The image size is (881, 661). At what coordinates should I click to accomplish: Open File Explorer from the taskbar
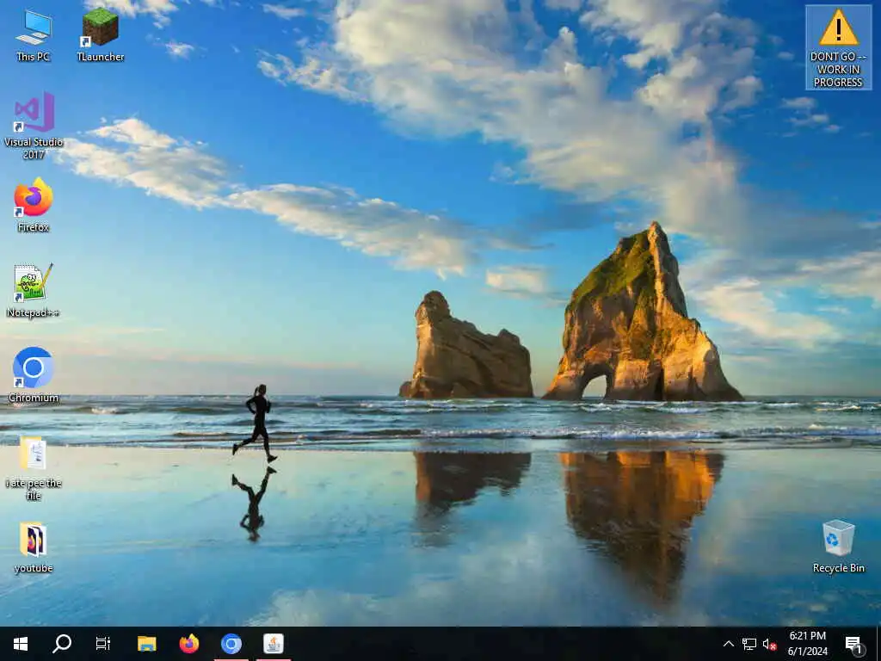pyautogui.click(x=146, y=644)
